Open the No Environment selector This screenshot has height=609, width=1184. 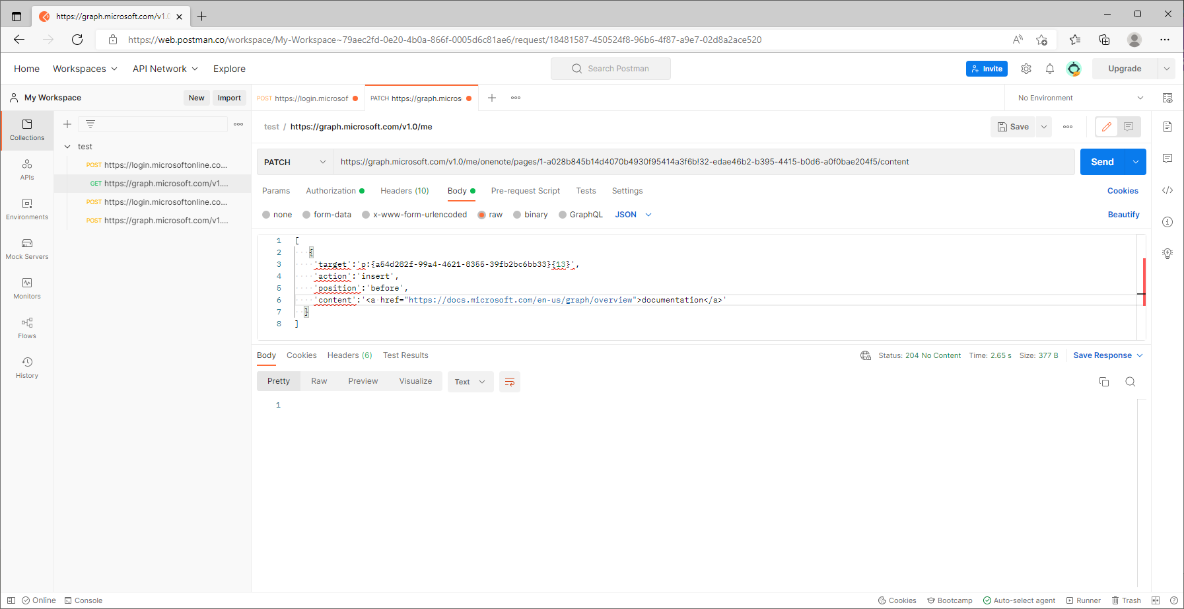tap(1080, 98)
